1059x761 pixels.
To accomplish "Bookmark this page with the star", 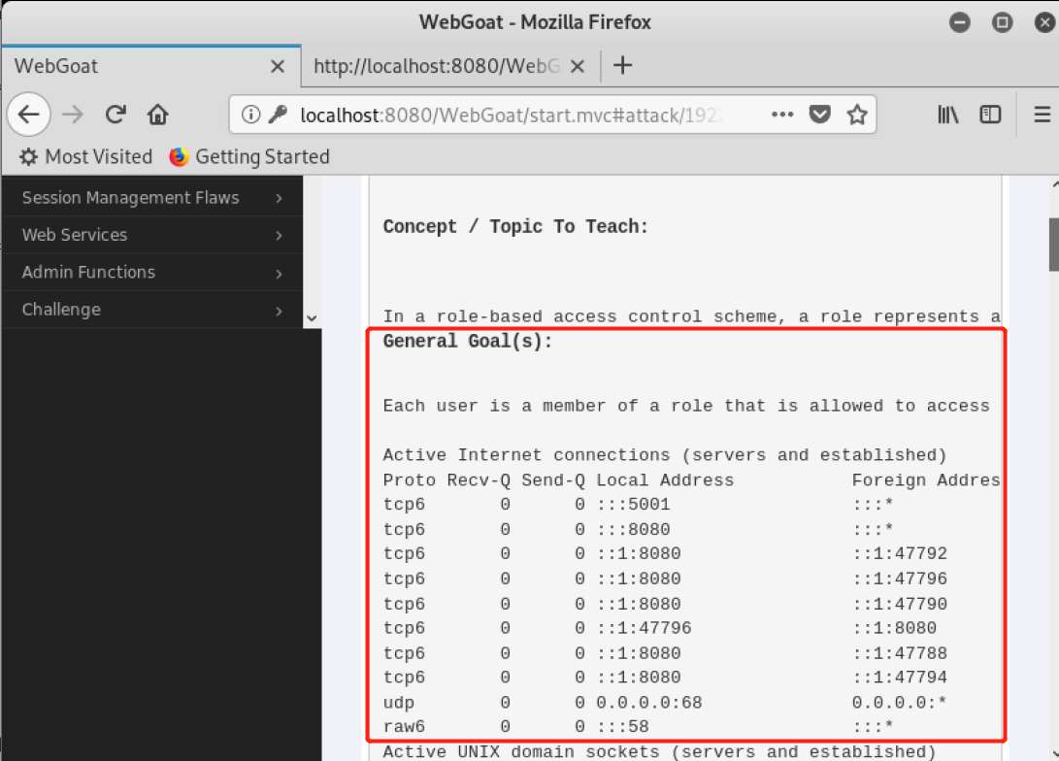I will (x=857, y=115).
